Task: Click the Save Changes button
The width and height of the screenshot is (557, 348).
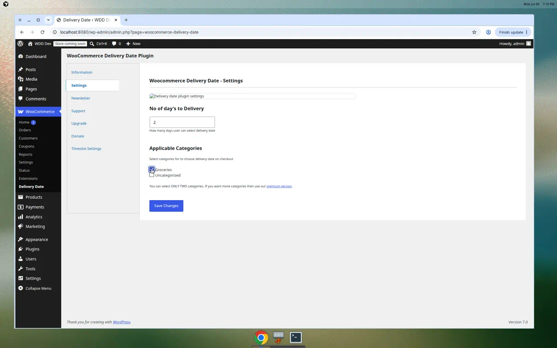Action: [x=166, y=206]
